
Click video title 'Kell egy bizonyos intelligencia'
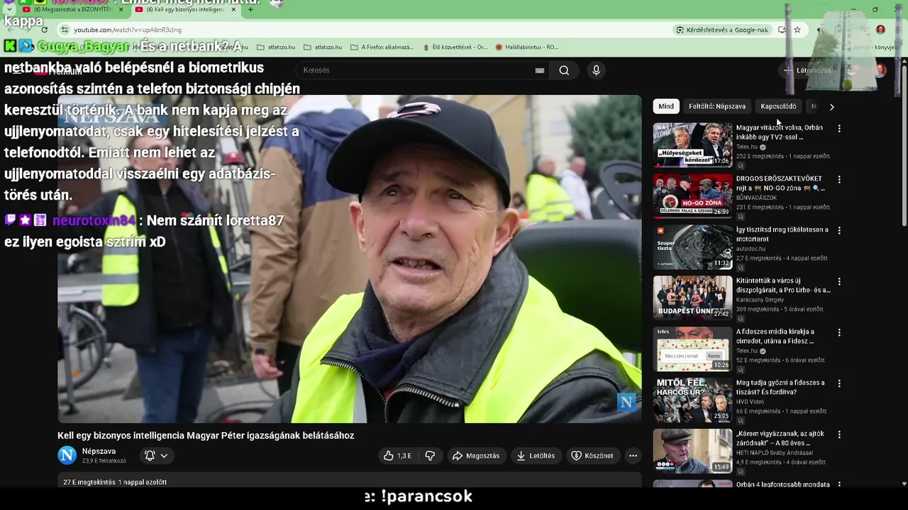point(206,436)
